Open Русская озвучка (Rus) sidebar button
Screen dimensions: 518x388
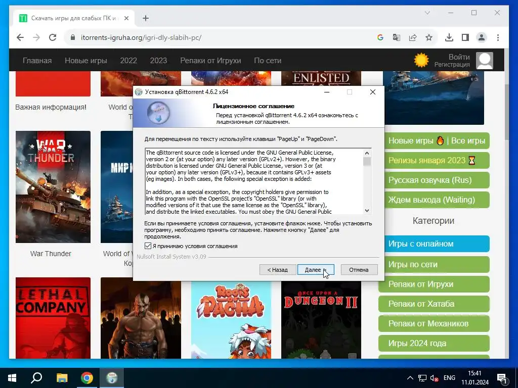pos(437,180)
